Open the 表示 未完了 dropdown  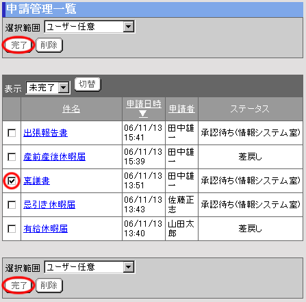[x=48, y=88]
